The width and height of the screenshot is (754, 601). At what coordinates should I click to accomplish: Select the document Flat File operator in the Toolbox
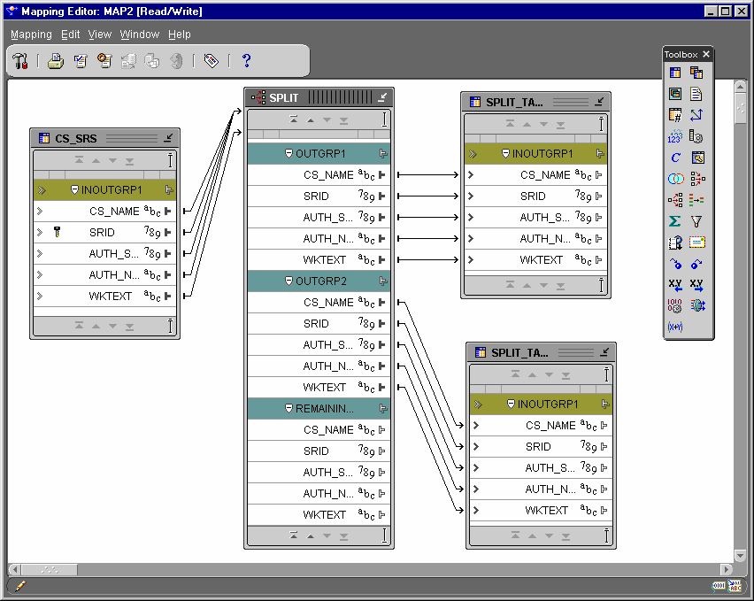[x=696, y=94]
